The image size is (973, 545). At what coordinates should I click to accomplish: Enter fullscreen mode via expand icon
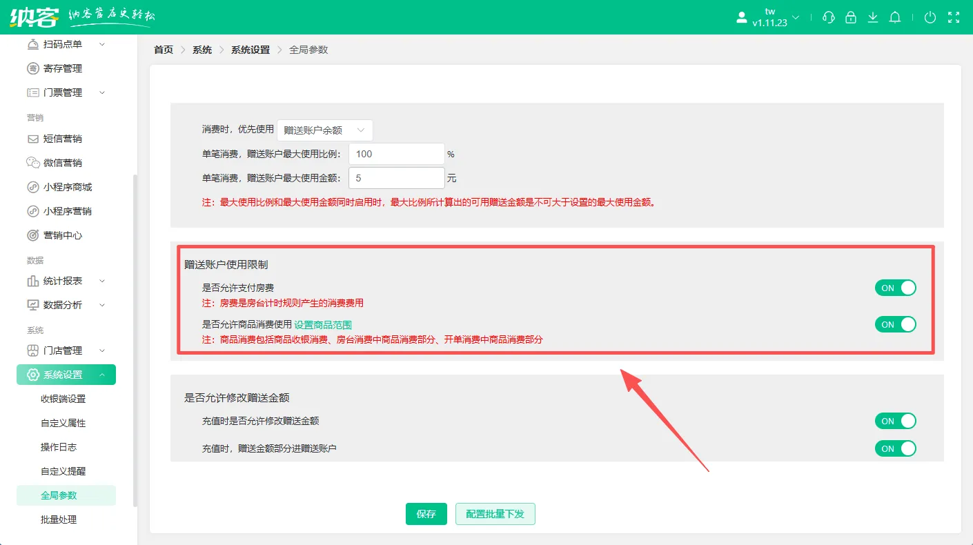[x=954, y=17]
